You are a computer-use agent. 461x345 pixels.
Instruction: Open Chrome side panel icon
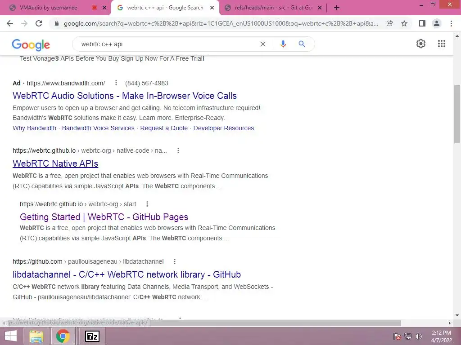(422, 23)
